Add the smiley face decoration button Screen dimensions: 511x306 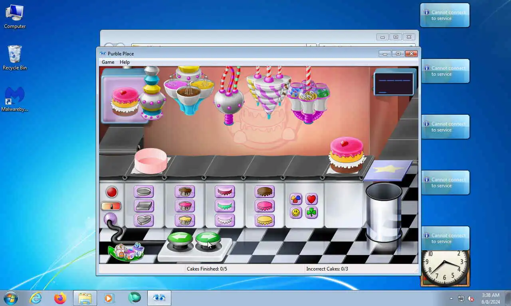click(296, 213)
